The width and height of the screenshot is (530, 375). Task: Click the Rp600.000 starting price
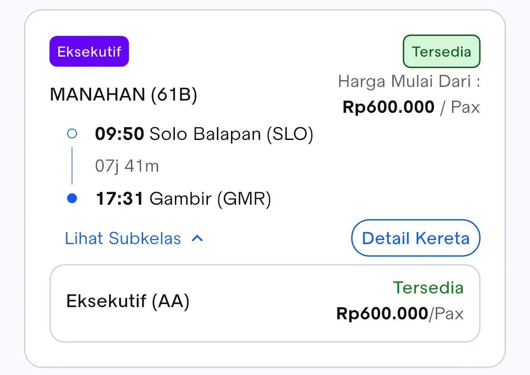[387, 107]
